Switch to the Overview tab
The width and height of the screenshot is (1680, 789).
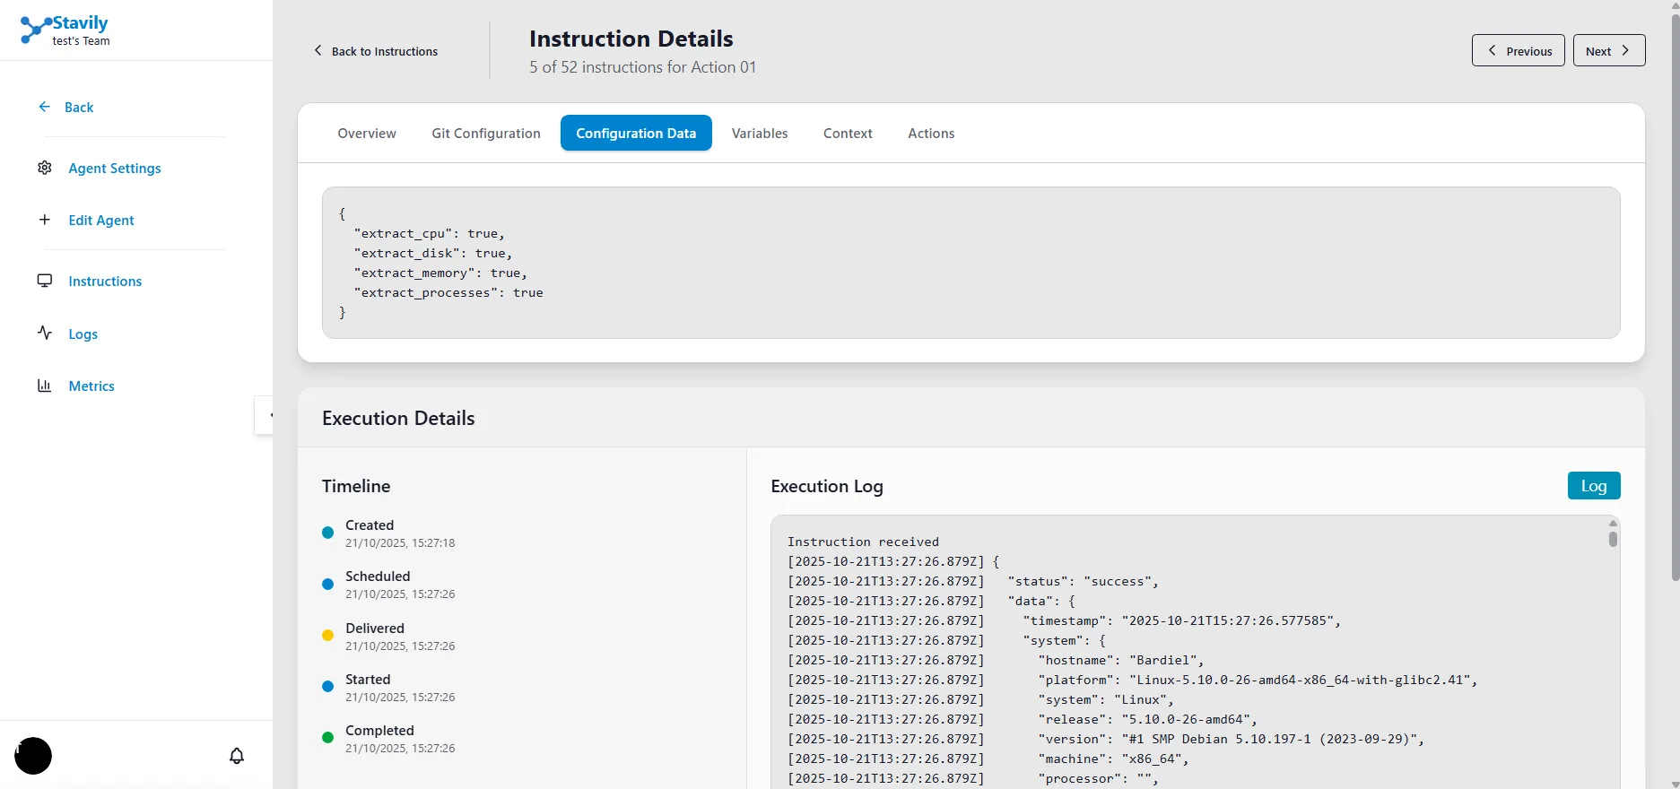(367, 133)
